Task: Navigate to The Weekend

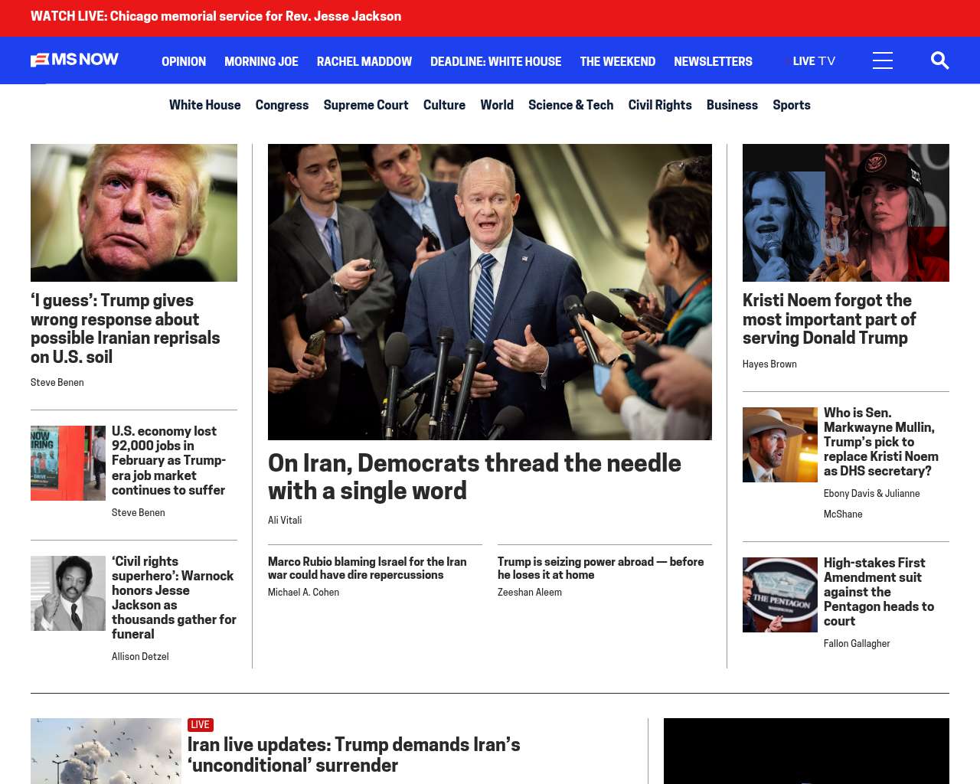Action: (617, 61)
